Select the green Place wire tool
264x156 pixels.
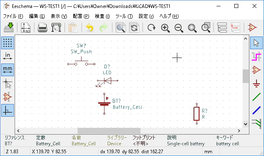pos(256,97)
